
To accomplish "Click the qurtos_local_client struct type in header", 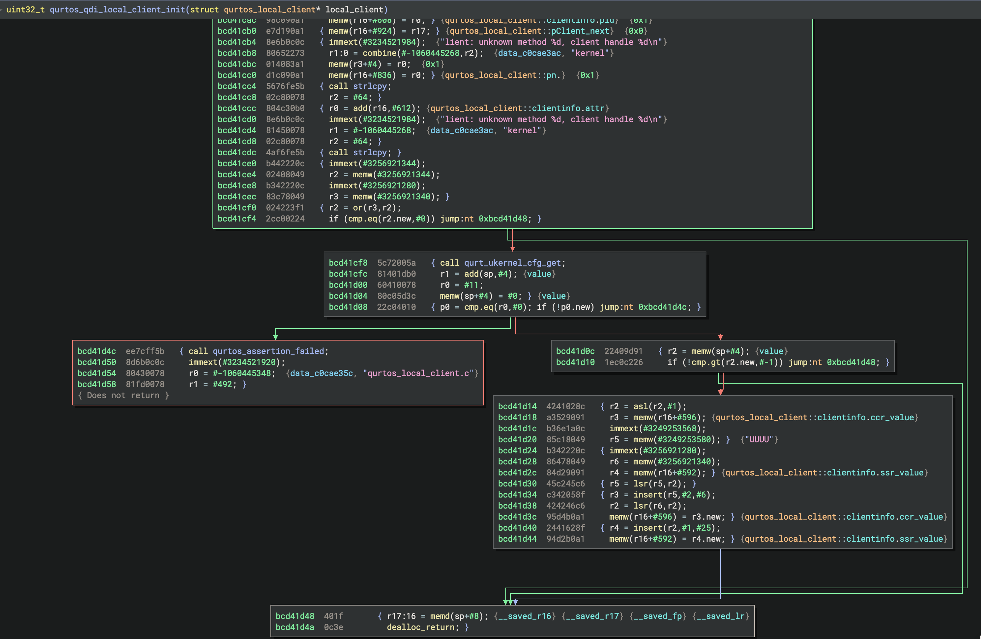I will [x=269, y=9].
